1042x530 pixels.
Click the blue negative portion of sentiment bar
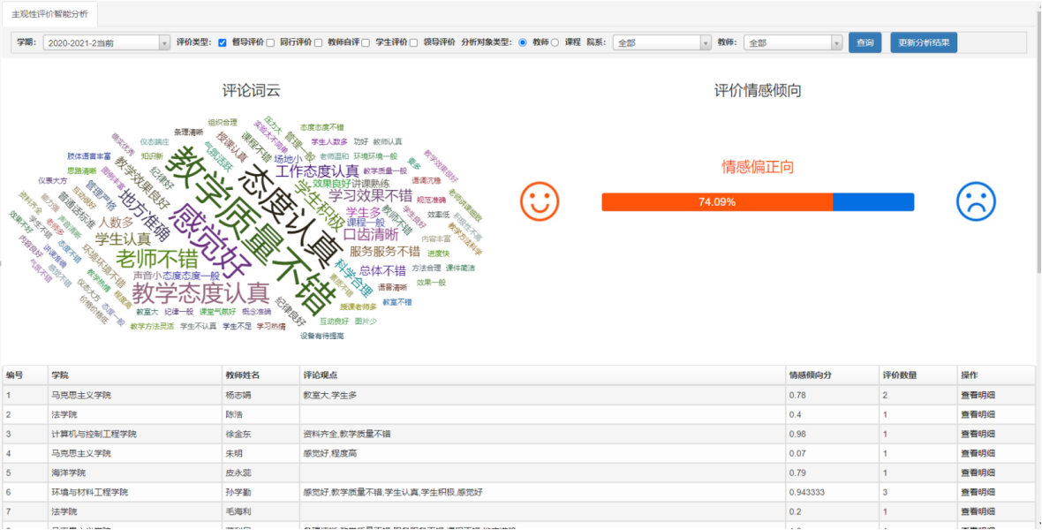pos(873,202)
